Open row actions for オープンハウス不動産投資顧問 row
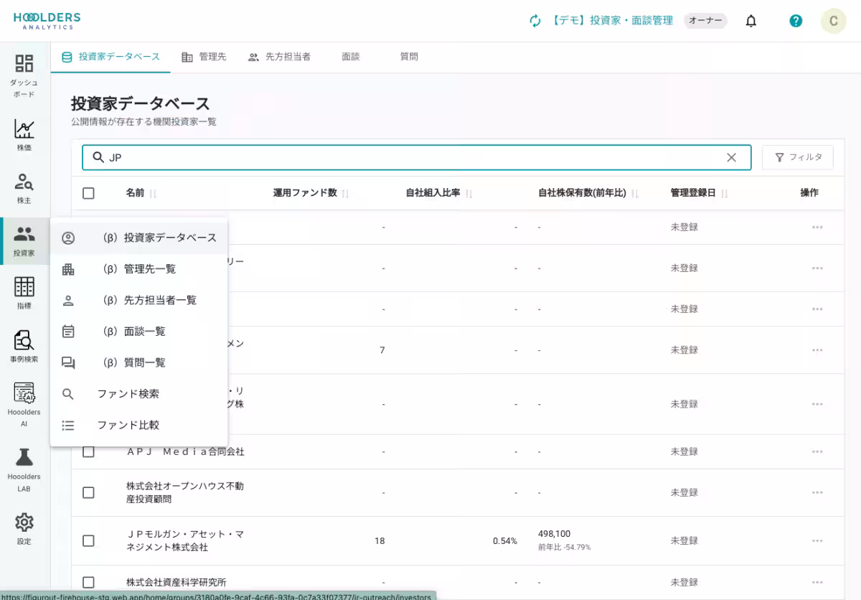Viewport: 861px width, 600px height. (x=817, y=492)
